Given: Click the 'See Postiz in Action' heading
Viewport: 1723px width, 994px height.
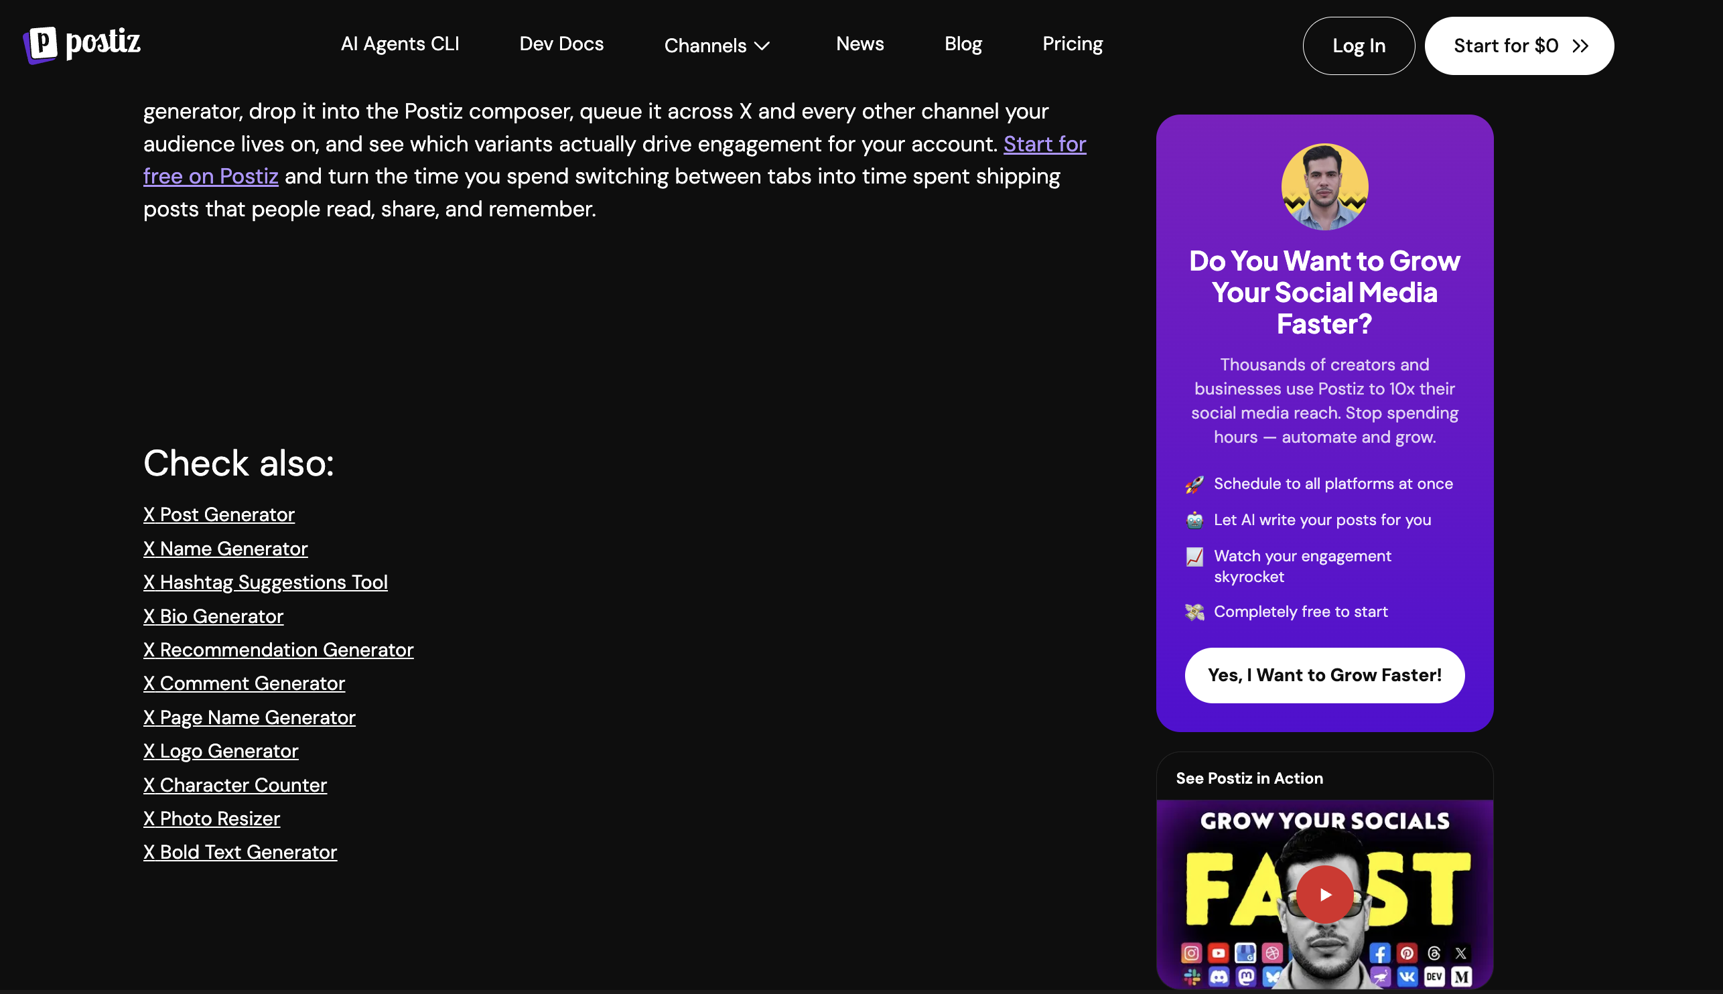Looking at the screenshot, I should (1249, 778).
